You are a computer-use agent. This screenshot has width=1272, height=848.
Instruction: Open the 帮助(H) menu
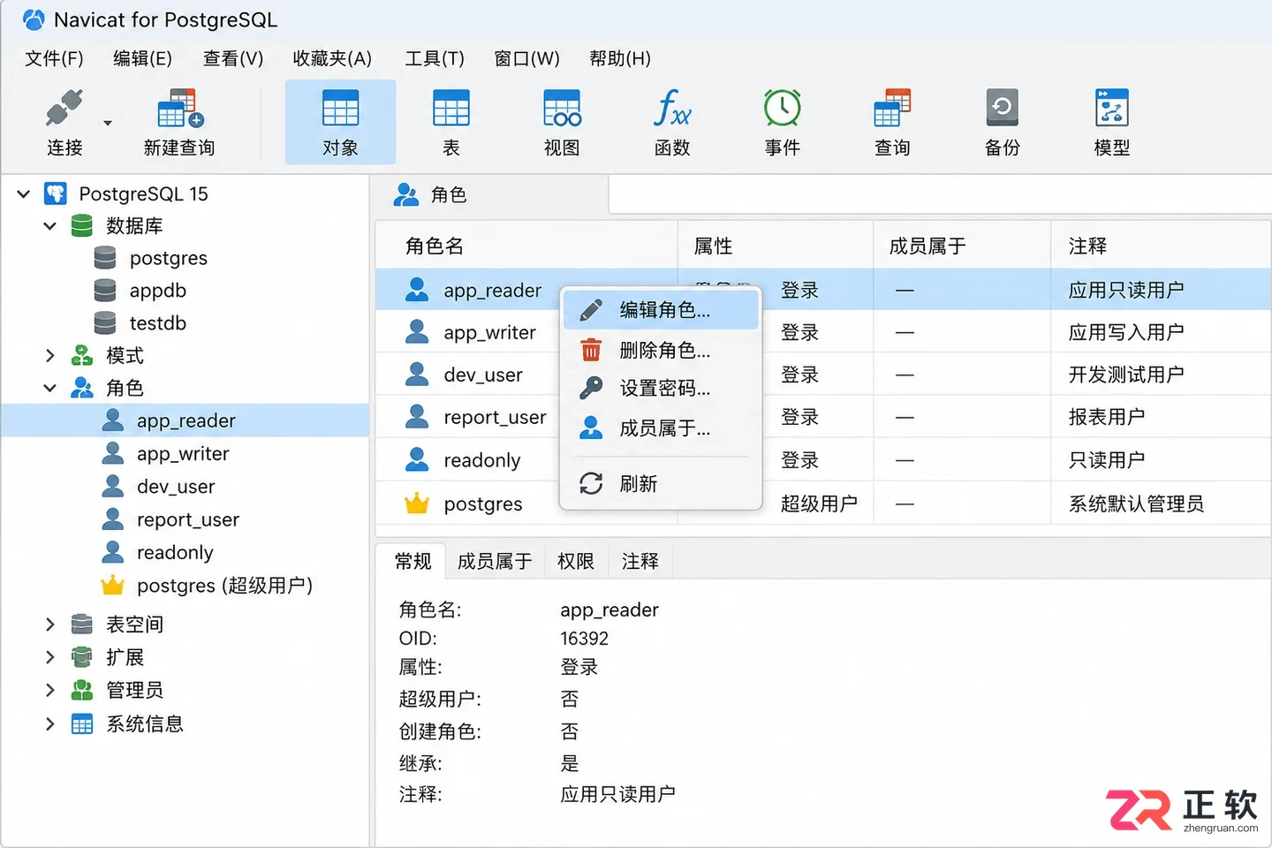620,58
